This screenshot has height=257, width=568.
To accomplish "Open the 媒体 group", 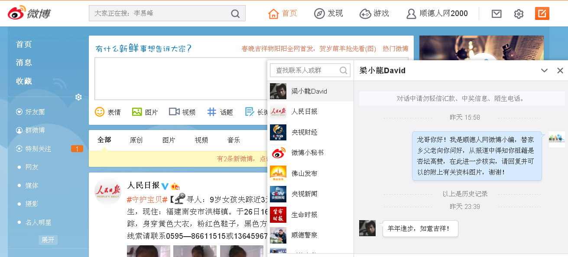I will click(32, 185).
